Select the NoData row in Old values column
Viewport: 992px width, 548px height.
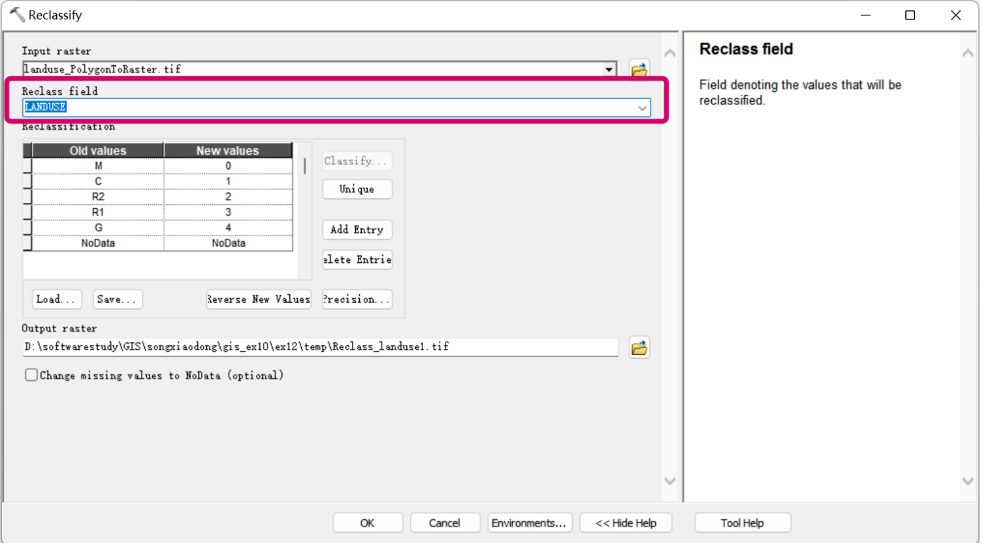click(98, 242)
